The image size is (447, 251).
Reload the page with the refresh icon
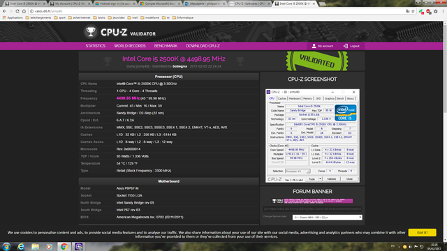[17, 11]
